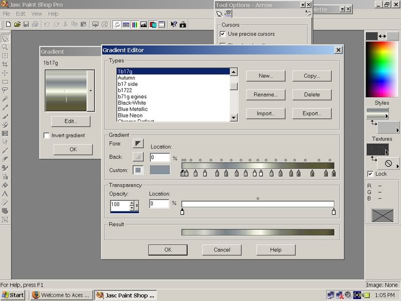The width and height of the screenshot is (401, 301).
Task: Click the Import... button
Action: click(x=266, y=113)
